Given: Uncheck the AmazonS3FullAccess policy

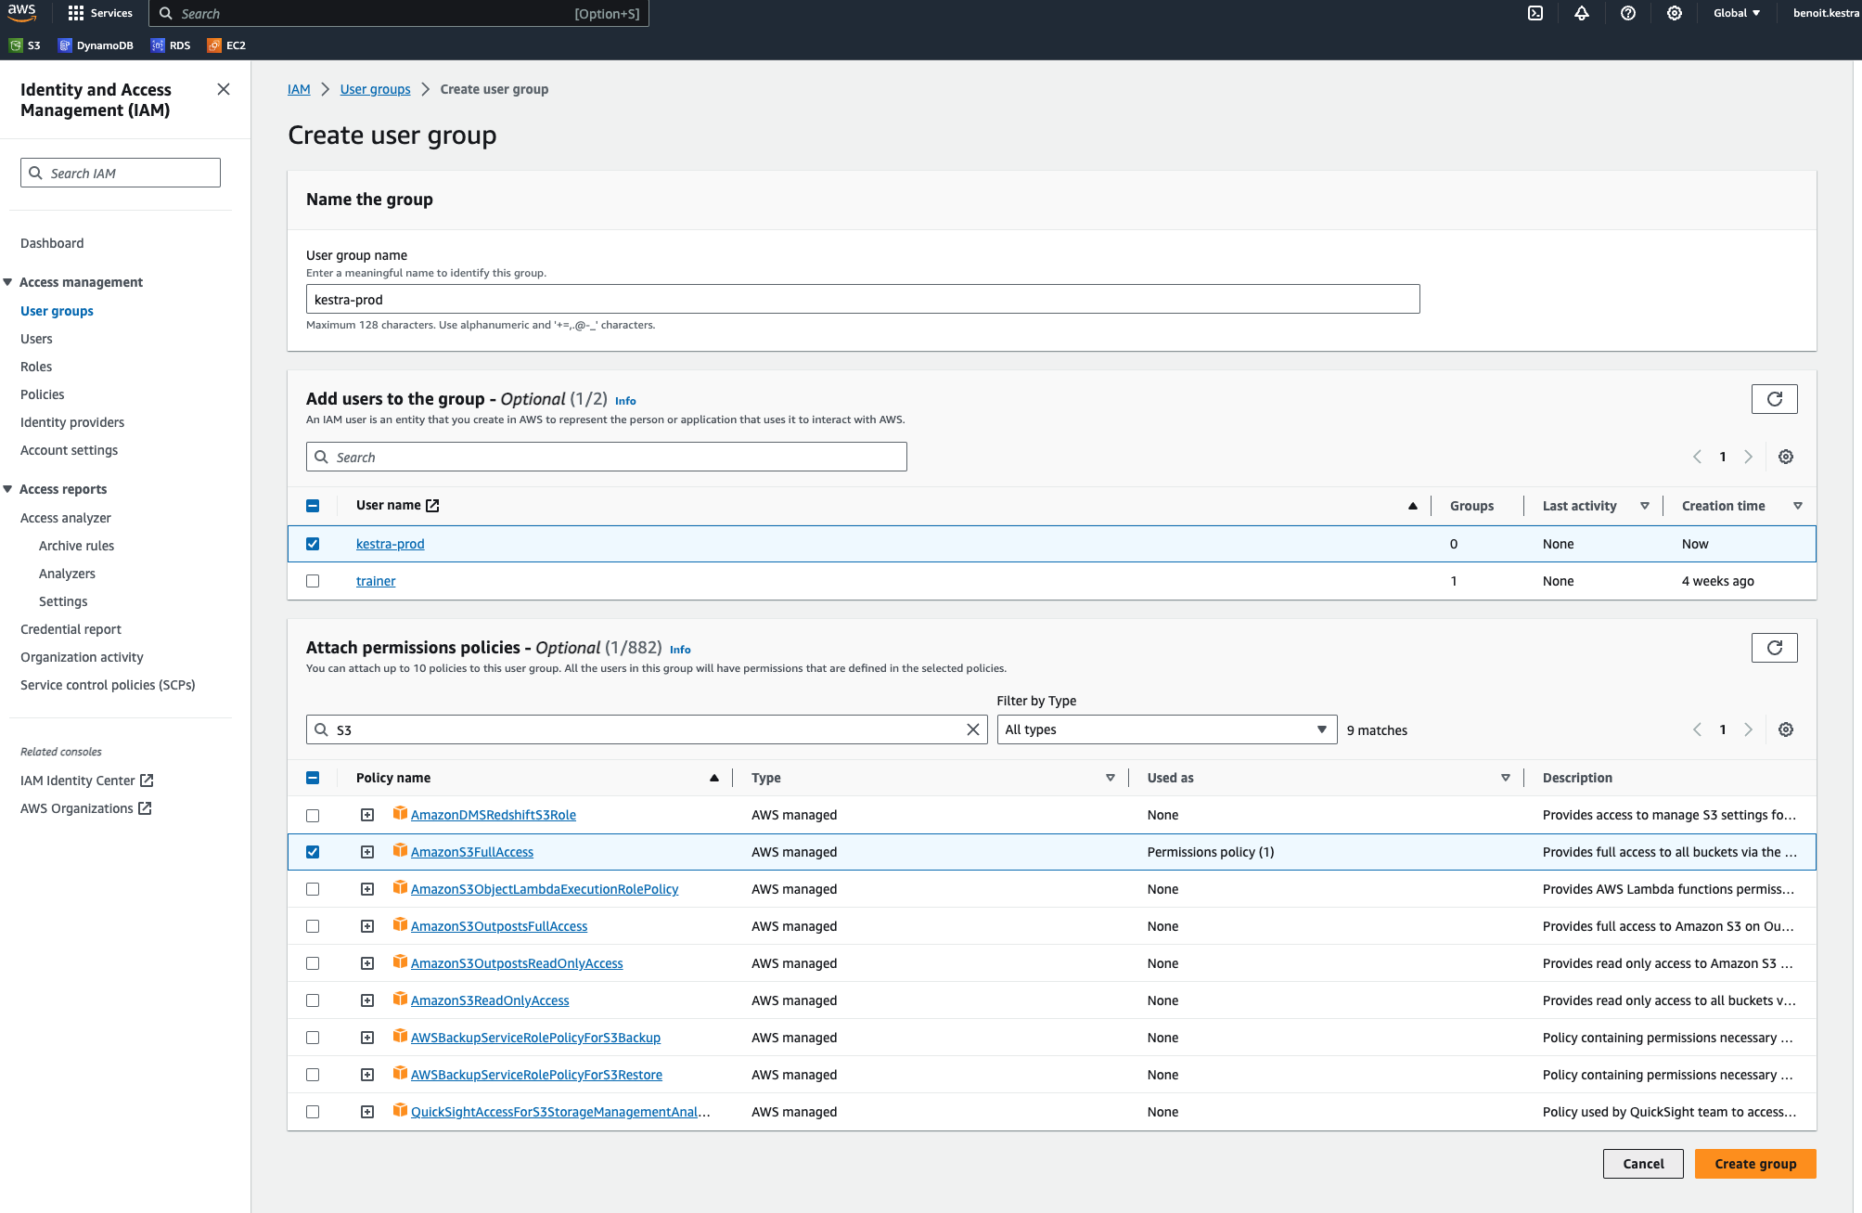Looking at the screenshot, I should pos(313,852).
